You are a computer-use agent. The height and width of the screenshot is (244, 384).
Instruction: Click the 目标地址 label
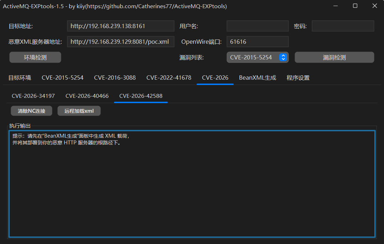21,26
